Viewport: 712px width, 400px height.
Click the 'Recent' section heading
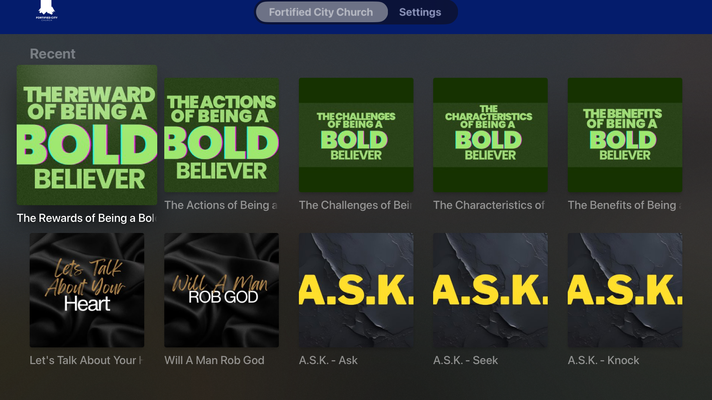[53, 54]
